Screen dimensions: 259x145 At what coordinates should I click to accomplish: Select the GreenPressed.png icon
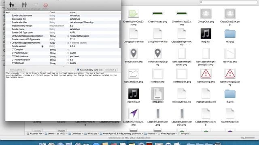click(157, 13)
